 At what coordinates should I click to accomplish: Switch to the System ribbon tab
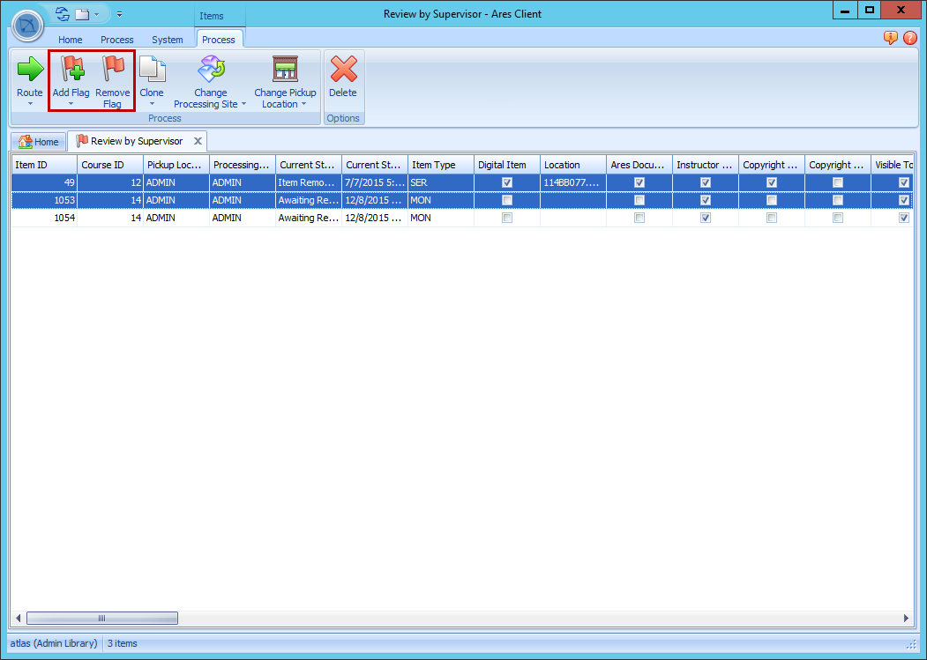coord(168,40)
